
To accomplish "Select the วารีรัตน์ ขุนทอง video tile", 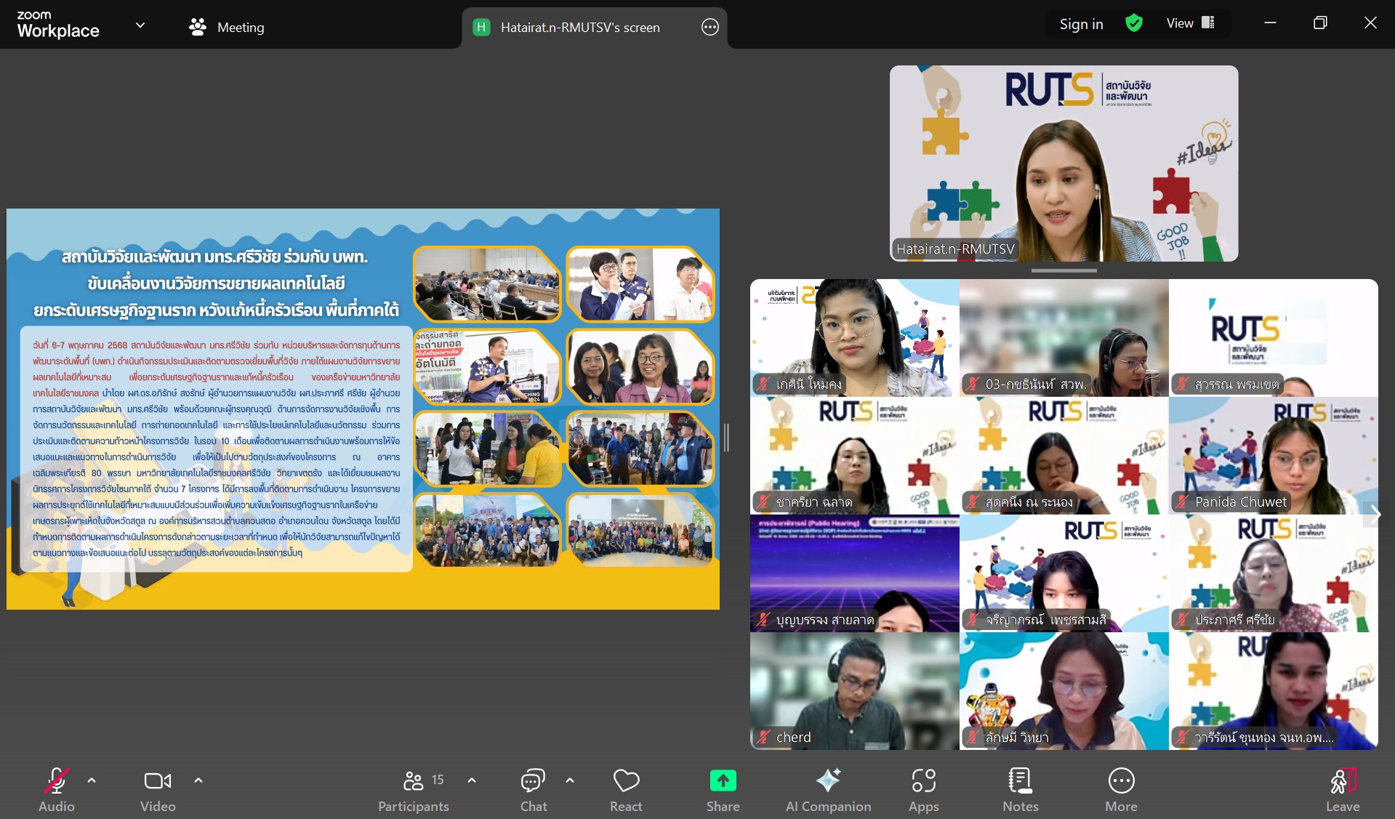I will [1273, 691].
